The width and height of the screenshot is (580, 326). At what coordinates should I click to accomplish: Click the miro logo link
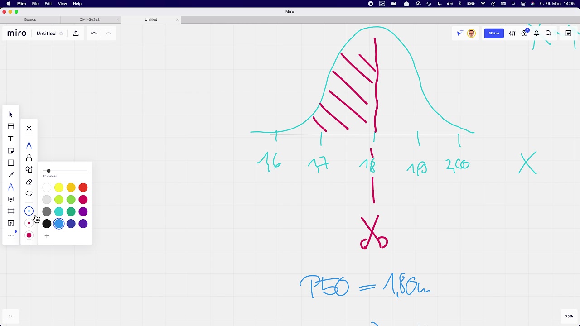17,33
